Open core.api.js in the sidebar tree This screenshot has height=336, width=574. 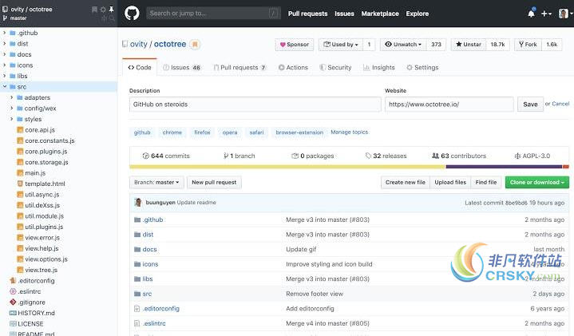40,130
